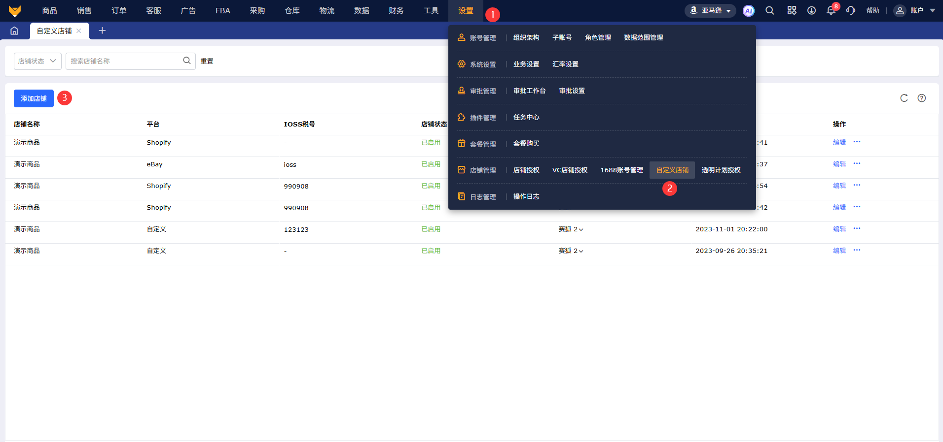Viewport: 943px width, 442px height.
Task: Open more actions for eBay row
Action: 857,164
